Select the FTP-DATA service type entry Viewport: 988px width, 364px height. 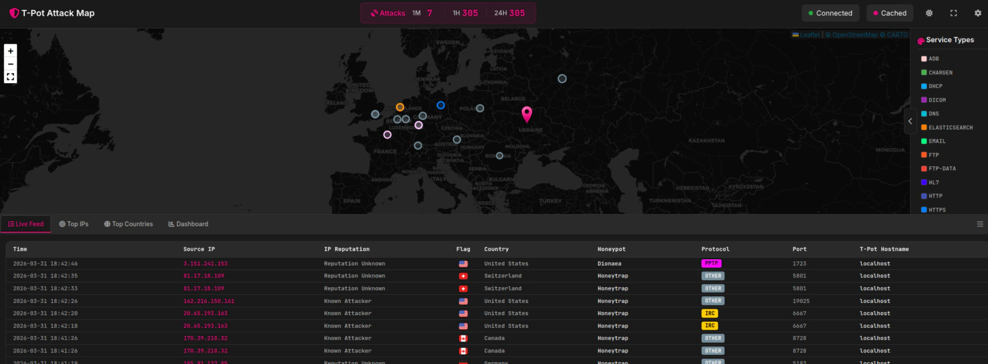pyautogui.click(x=939, y=169)
